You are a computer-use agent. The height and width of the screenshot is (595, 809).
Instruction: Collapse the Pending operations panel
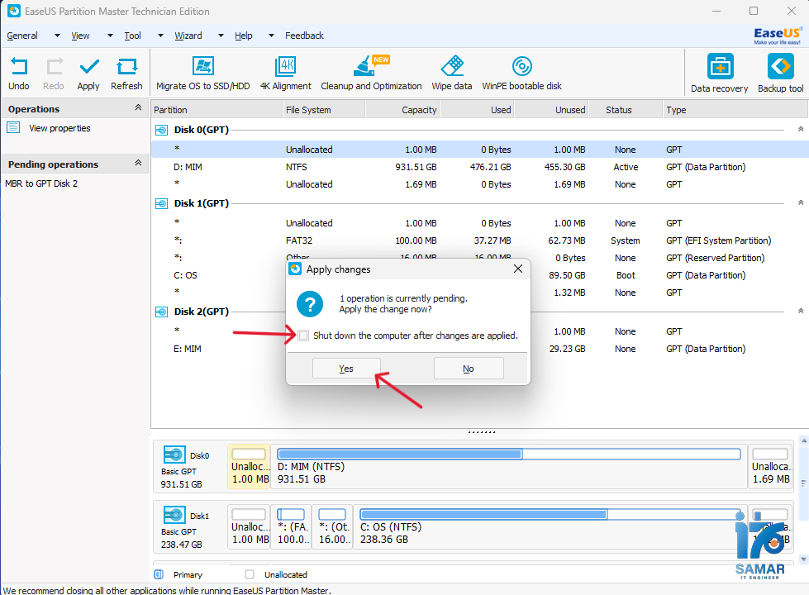(x=140, y=164)
